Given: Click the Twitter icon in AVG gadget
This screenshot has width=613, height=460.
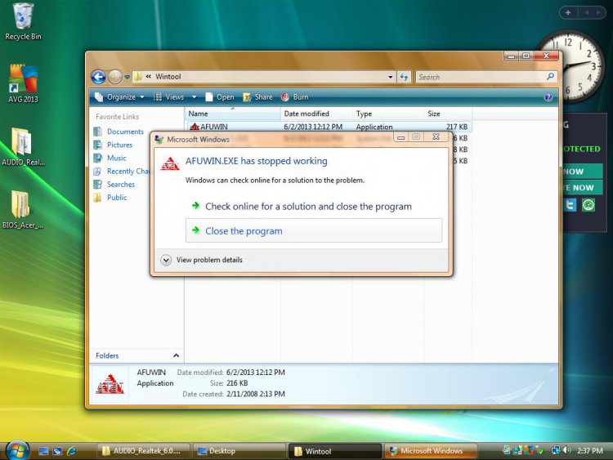Looking at the screenshot, I should [570, 205].
